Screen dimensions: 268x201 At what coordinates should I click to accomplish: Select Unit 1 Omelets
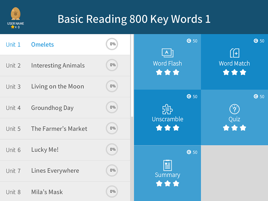43,44
